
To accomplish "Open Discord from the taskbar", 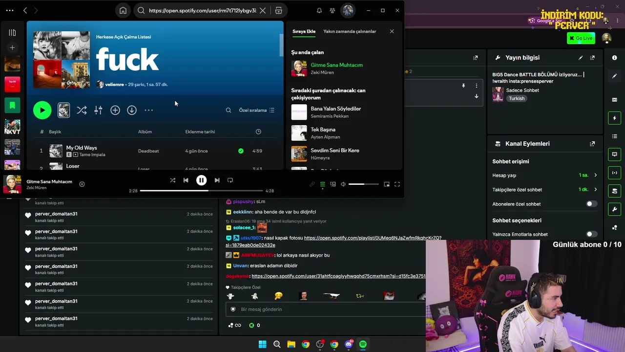I will point(349,344).
